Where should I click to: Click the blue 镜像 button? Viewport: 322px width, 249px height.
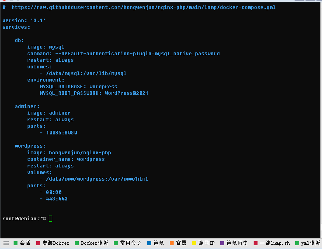(x=155, y=243)
